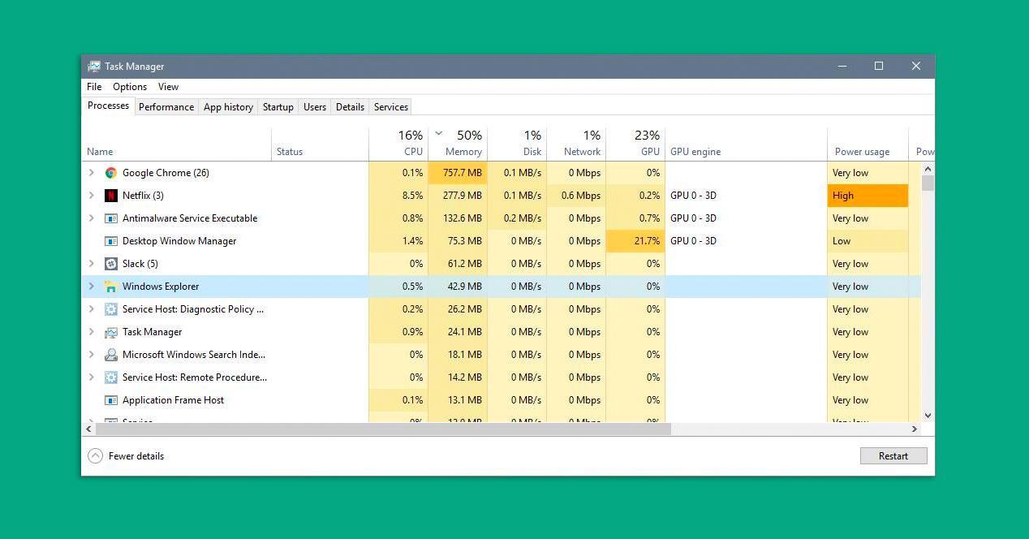Image resolution: width=1029 pixels, height=539 pixels.
Task: Click GPU 0 - 3D in Netflix row
Action: pos(693,196)
